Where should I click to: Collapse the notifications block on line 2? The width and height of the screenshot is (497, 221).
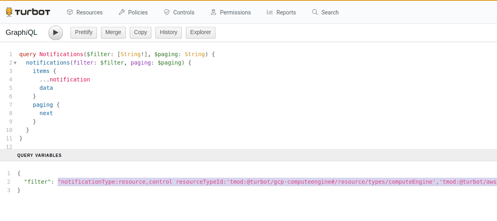(15, 63)
